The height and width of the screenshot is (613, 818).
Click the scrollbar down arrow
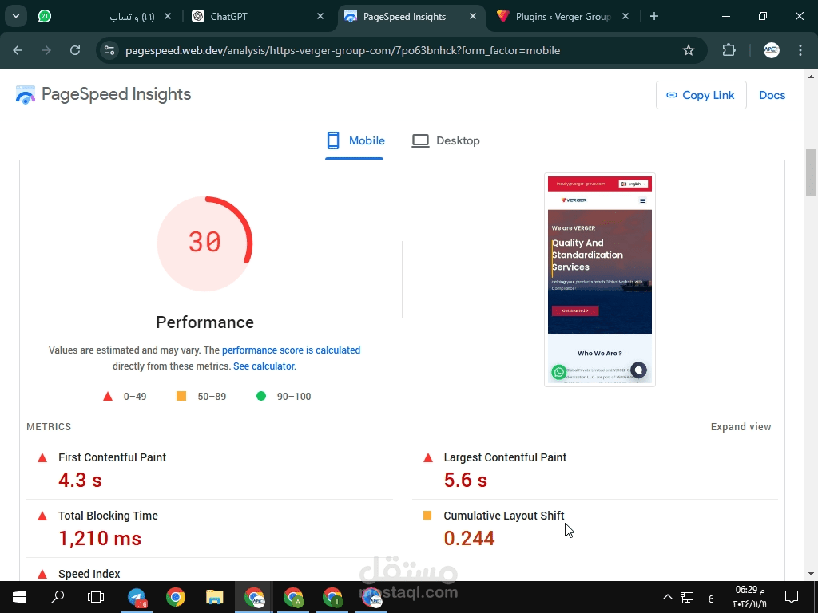(811, 574)
